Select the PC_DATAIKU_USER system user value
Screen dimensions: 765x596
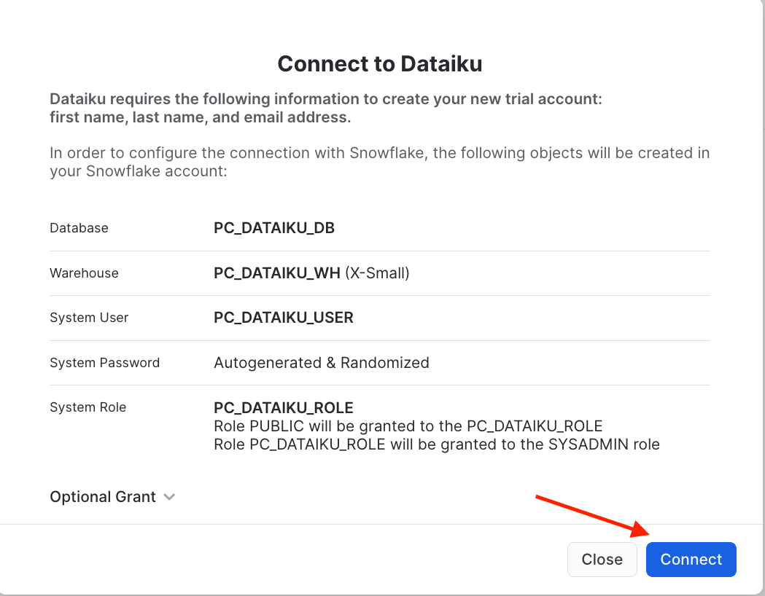[x=283, y=318]
